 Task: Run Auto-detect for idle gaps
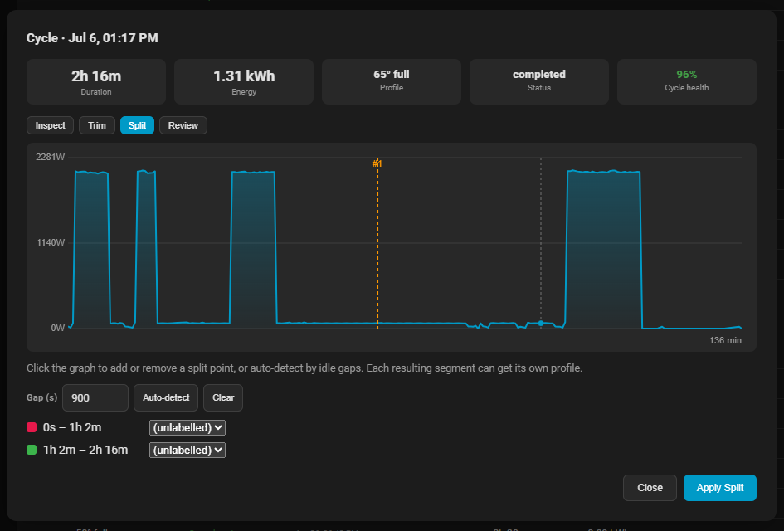(x=166, y=398)
